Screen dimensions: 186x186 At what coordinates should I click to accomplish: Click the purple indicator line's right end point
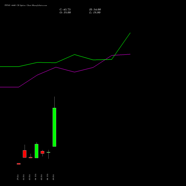[x=130, y=54]
